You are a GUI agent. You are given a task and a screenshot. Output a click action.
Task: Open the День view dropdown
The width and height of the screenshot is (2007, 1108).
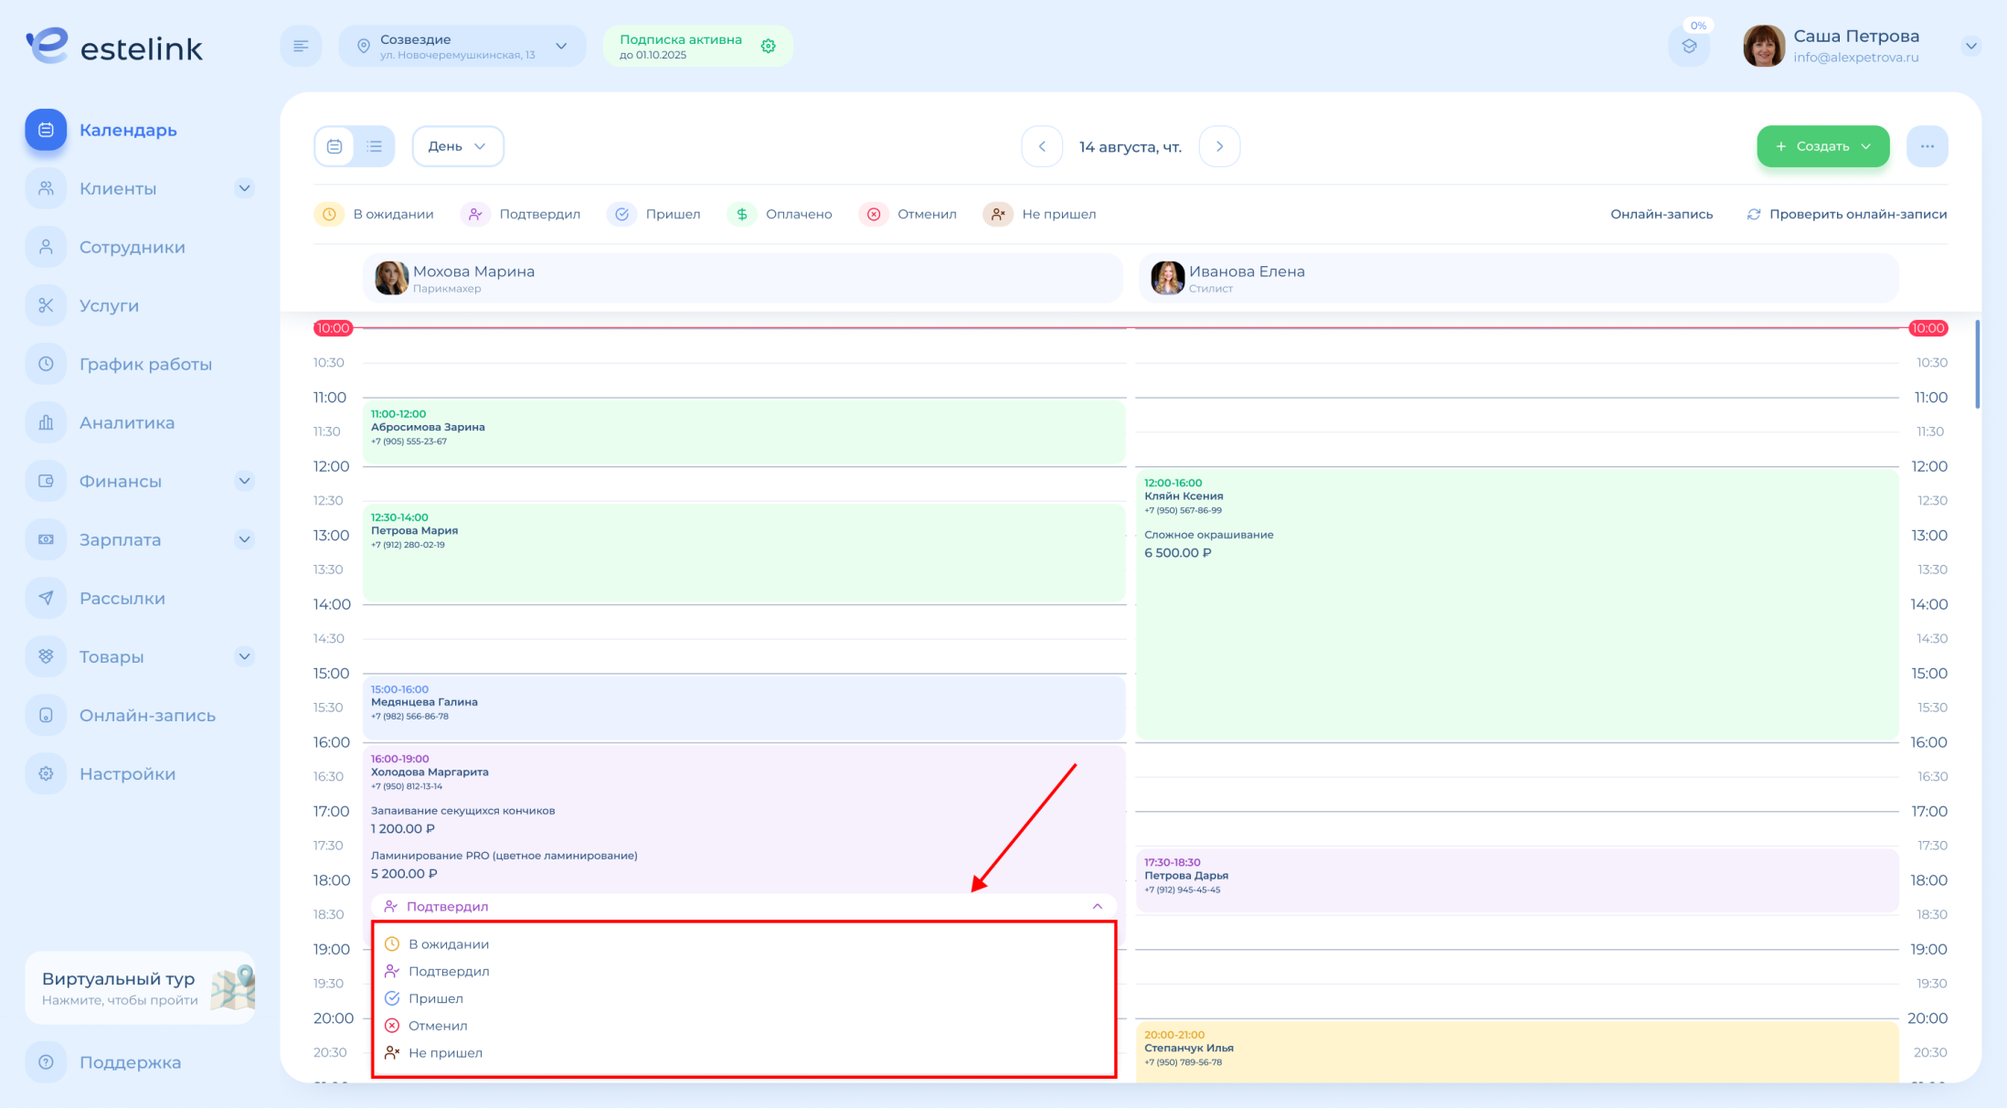click(x=457, y=146)
